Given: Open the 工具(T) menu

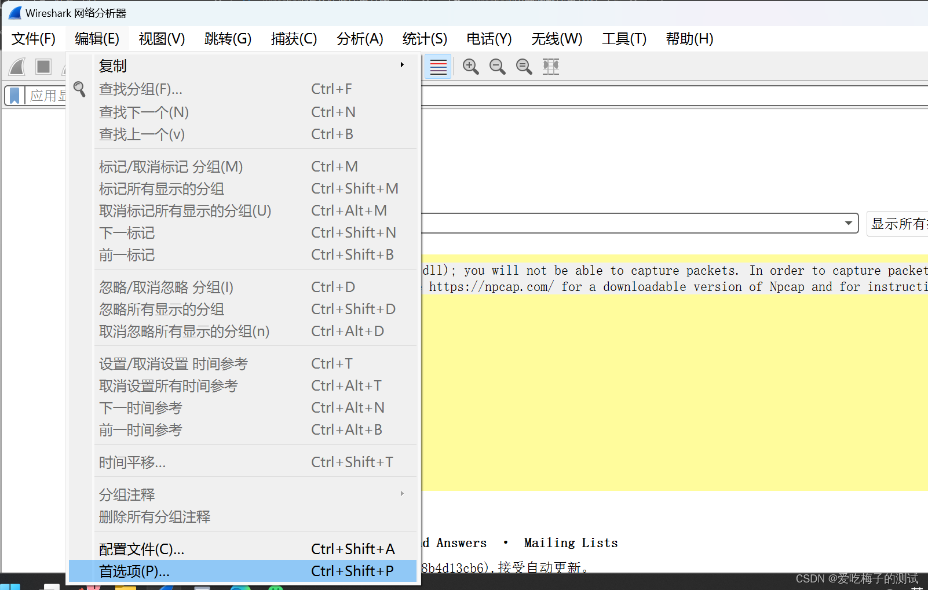Looking at the screenshot, I should click(x=624, y=39).
